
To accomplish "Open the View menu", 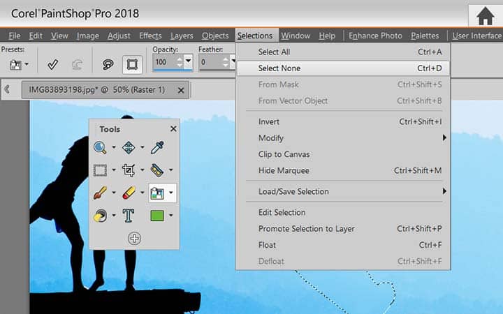I will [59, 36].
